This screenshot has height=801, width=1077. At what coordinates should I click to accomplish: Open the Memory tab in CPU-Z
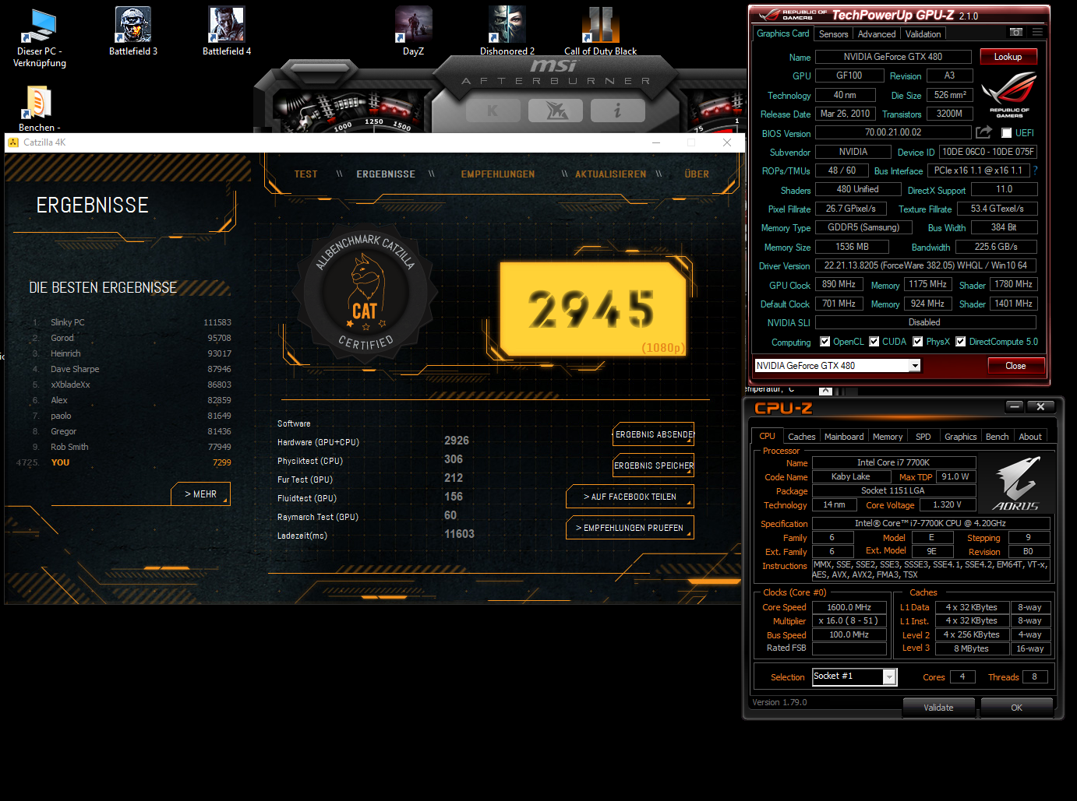pyautogui.click(x=888, y=437)
